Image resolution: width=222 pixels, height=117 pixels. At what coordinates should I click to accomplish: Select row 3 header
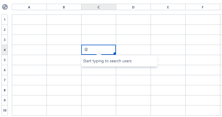tap(5, 40)
